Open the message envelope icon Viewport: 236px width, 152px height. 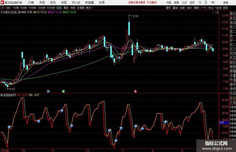click(213, 2)
